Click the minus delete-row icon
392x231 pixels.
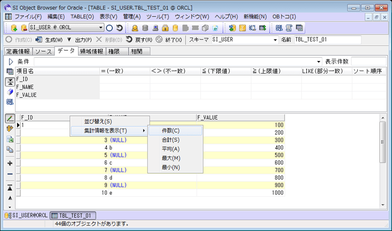(10, 174)
